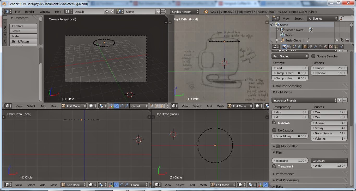Image resolution: width=356 pixels, height=191 pixels.
Task: Expand the RenderLayers tree item
Action: click(x=278, y=30)
